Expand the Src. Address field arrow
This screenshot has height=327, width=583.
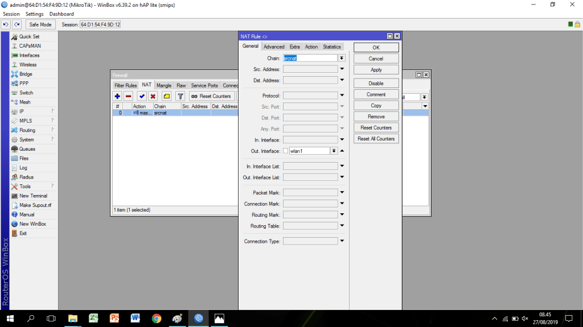(342, 69)
